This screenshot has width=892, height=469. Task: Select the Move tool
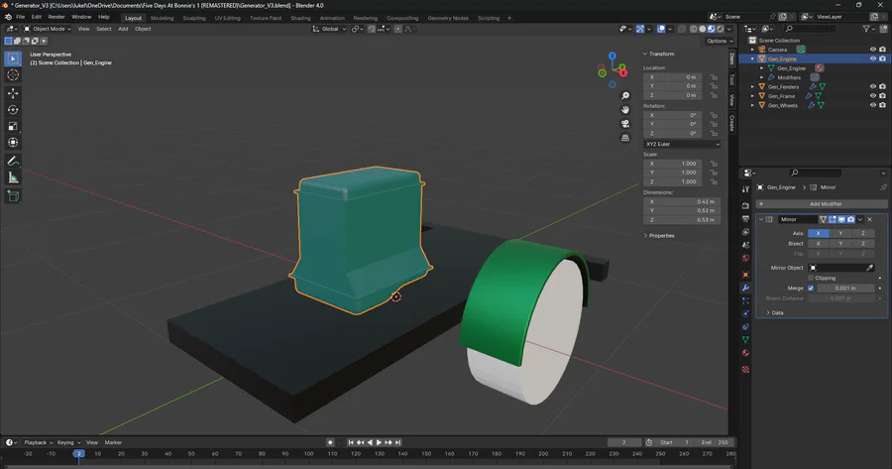click(x=13, y=93)
